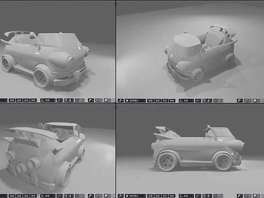This screenshot has width=264, height=198.
Task: Open 视图 menu in top-left viewport
Action: [x=12, y=100]
